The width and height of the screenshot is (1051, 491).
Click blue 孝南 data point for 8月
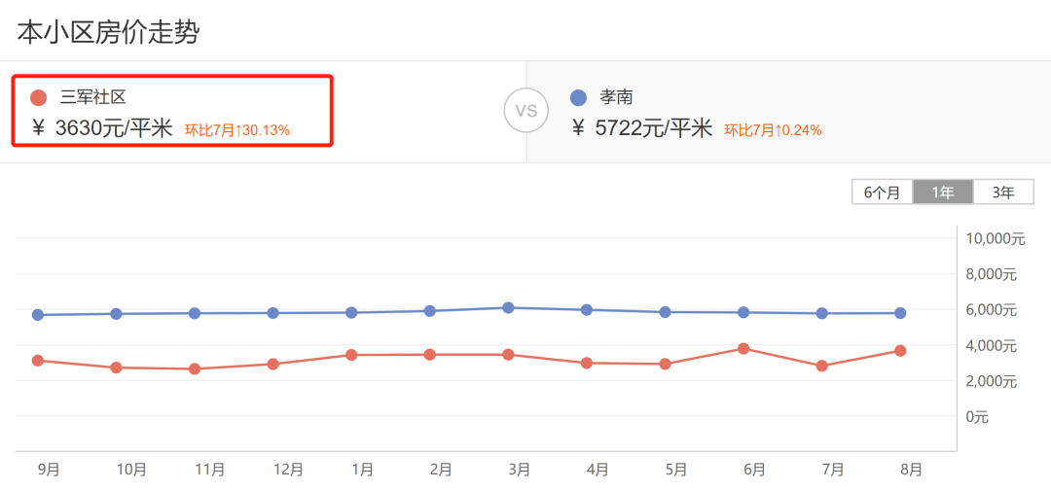[900, 313]
